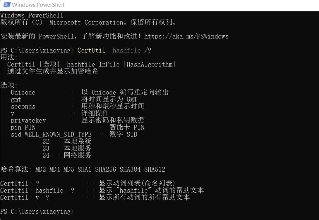Open the aka.ms/PSWindows link

186,36
